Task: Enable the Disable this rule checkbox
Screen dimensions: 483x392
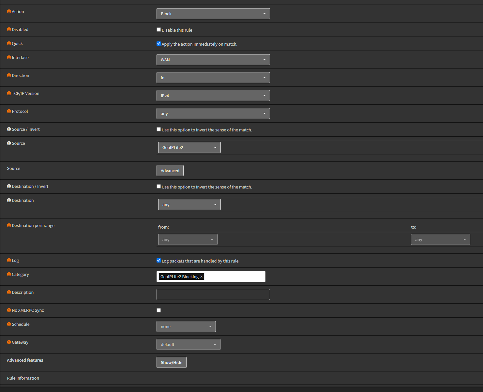Action: (x=158, y=30)
